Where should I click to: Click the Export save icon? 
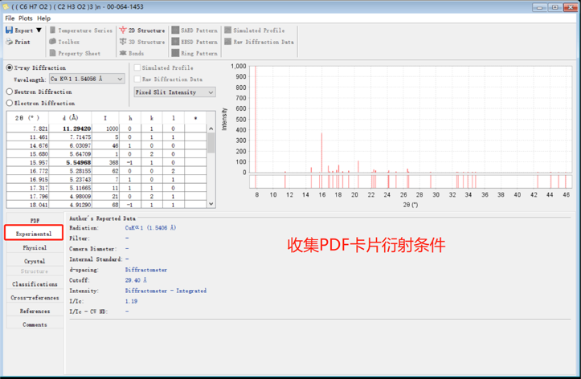pos(9,31)
